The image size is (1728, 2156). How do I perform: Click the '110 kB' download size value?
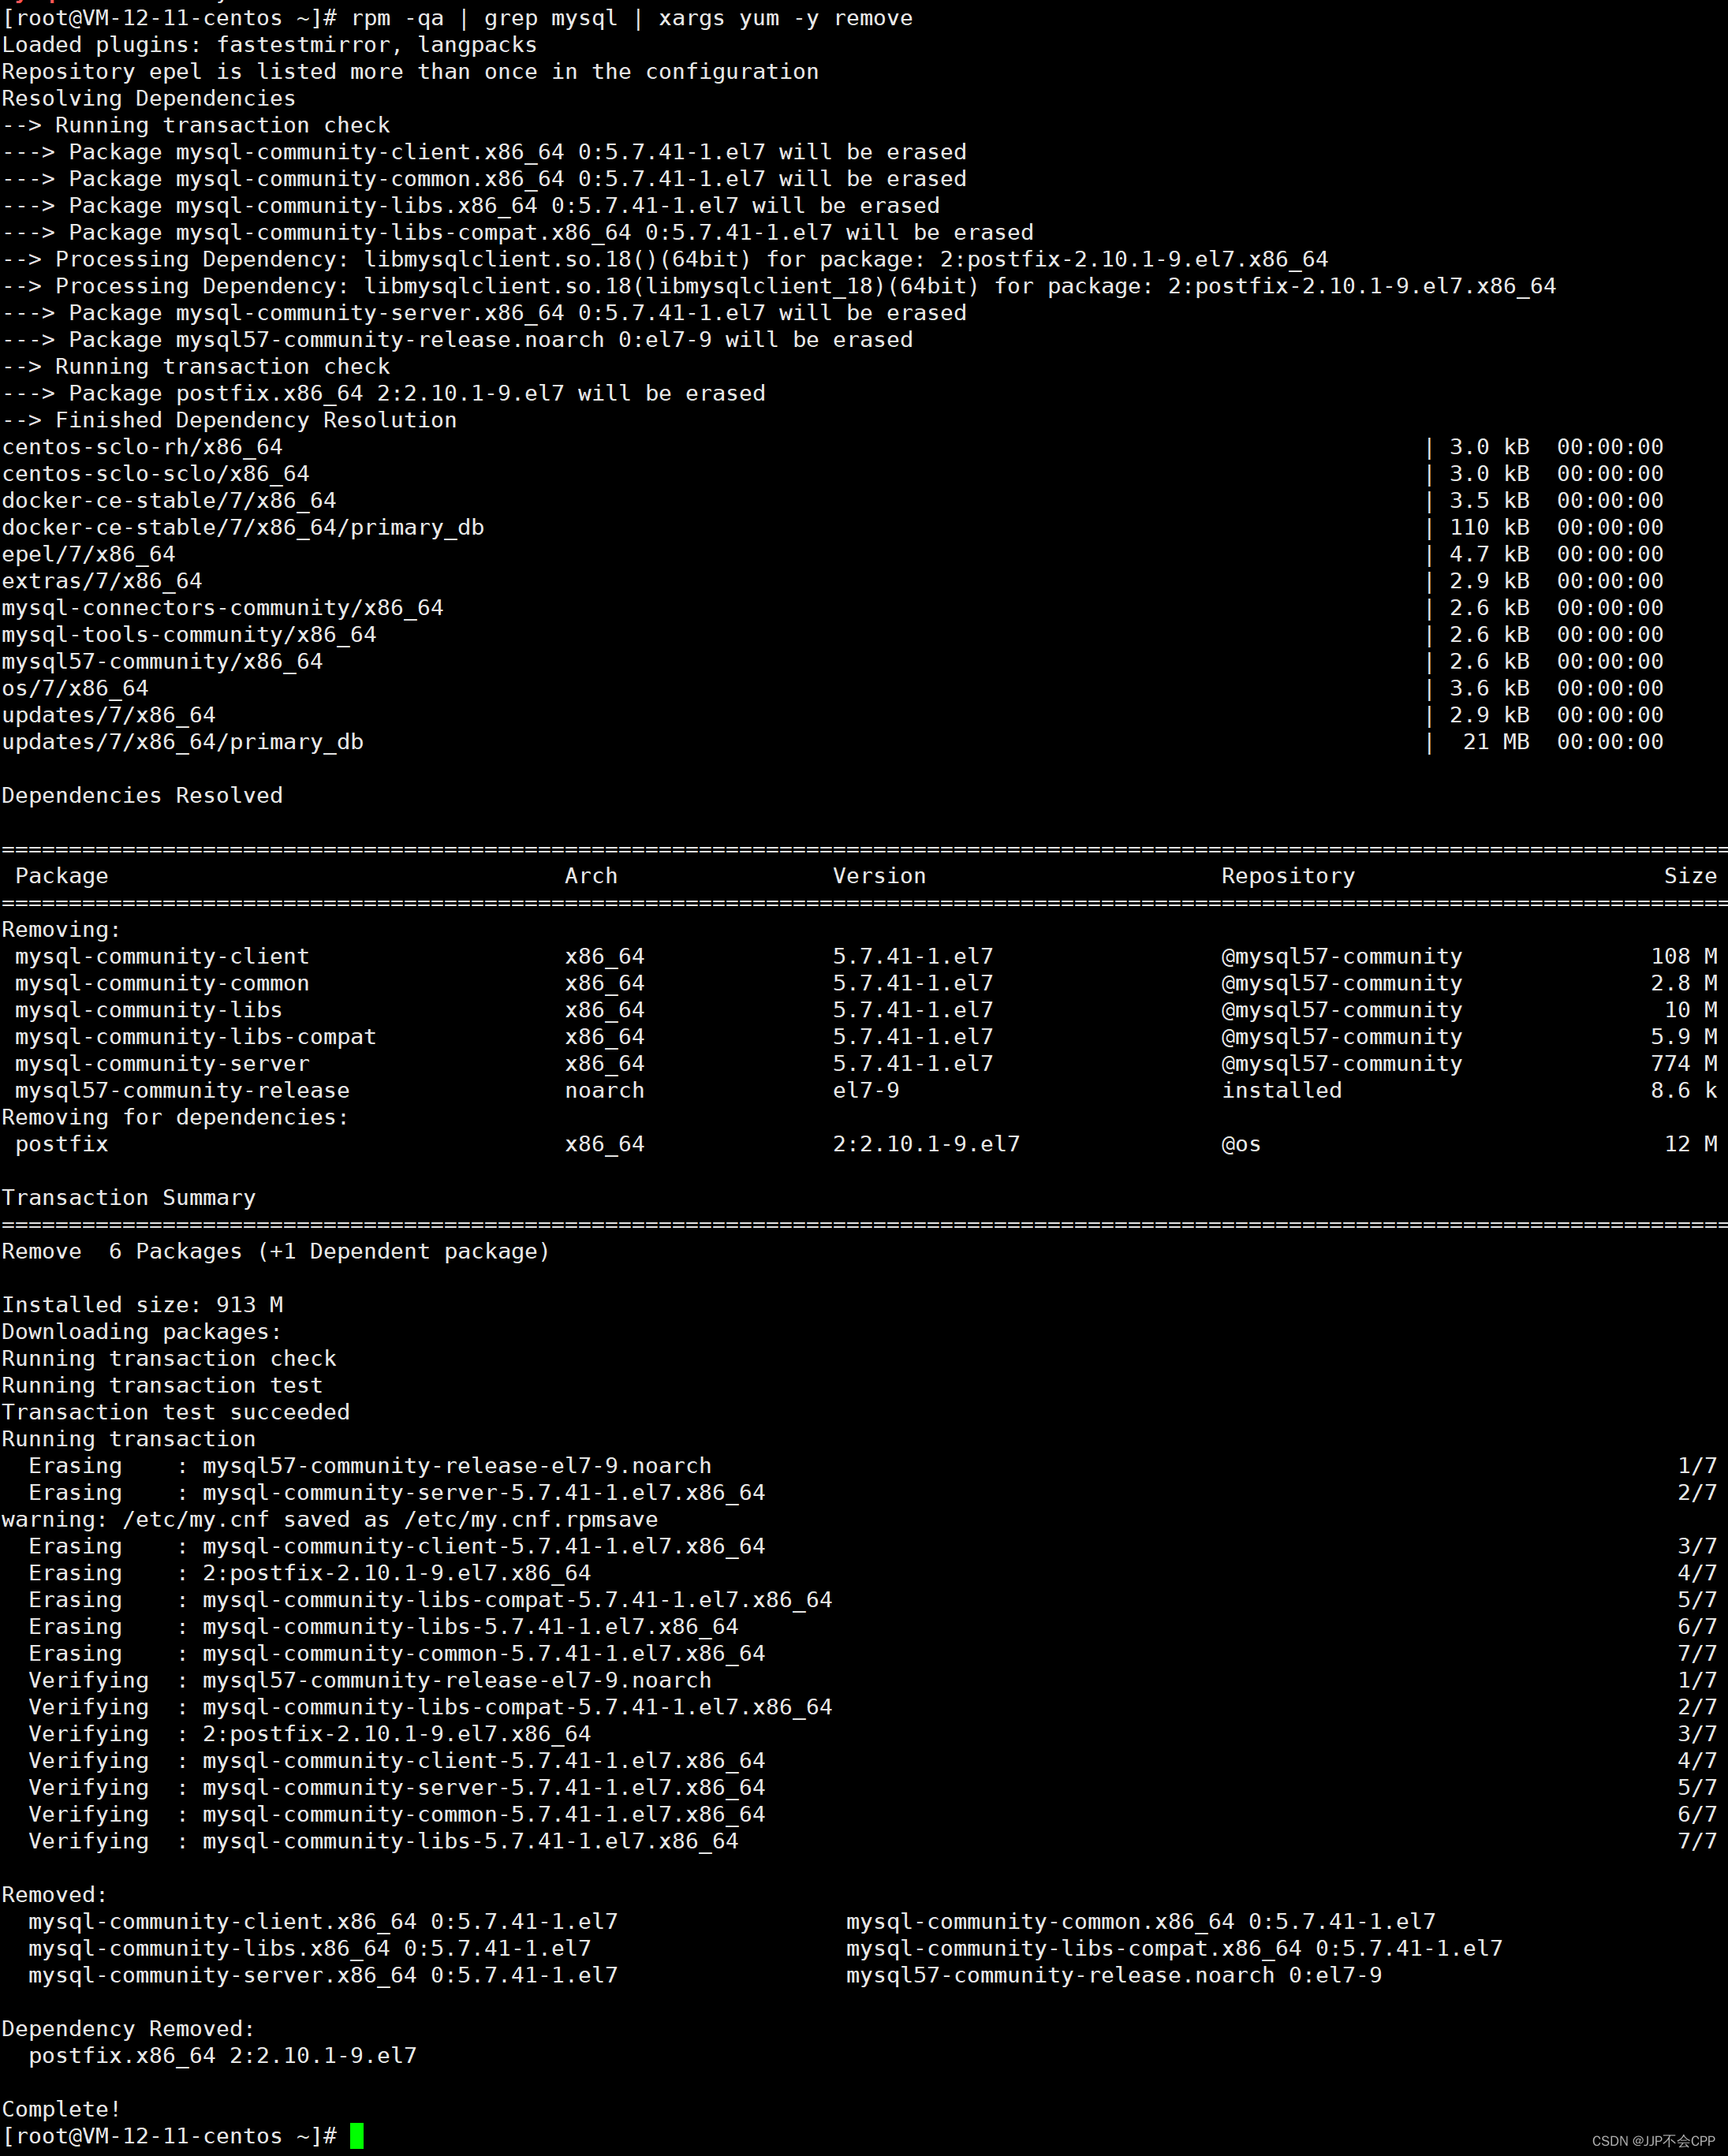1489,528
